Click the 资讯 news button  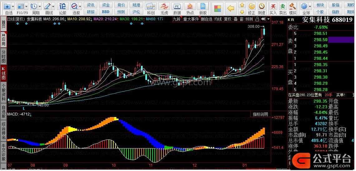pyautogui.click(x=91, y=5)
